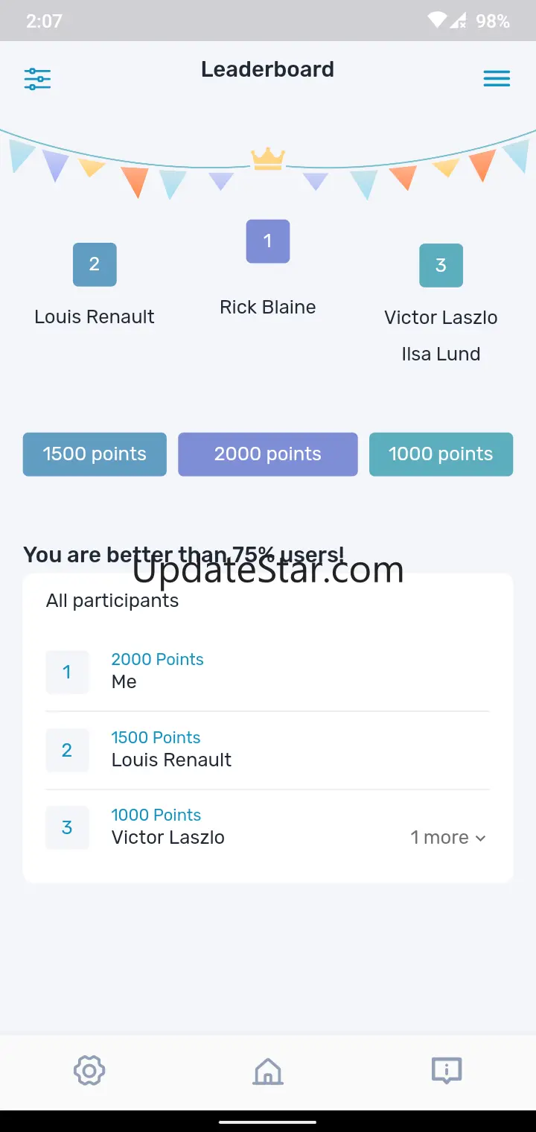The height and width of the screenshot is (1132, 536).
Task: Click the 1500 points button
Action: click(95, 454)
